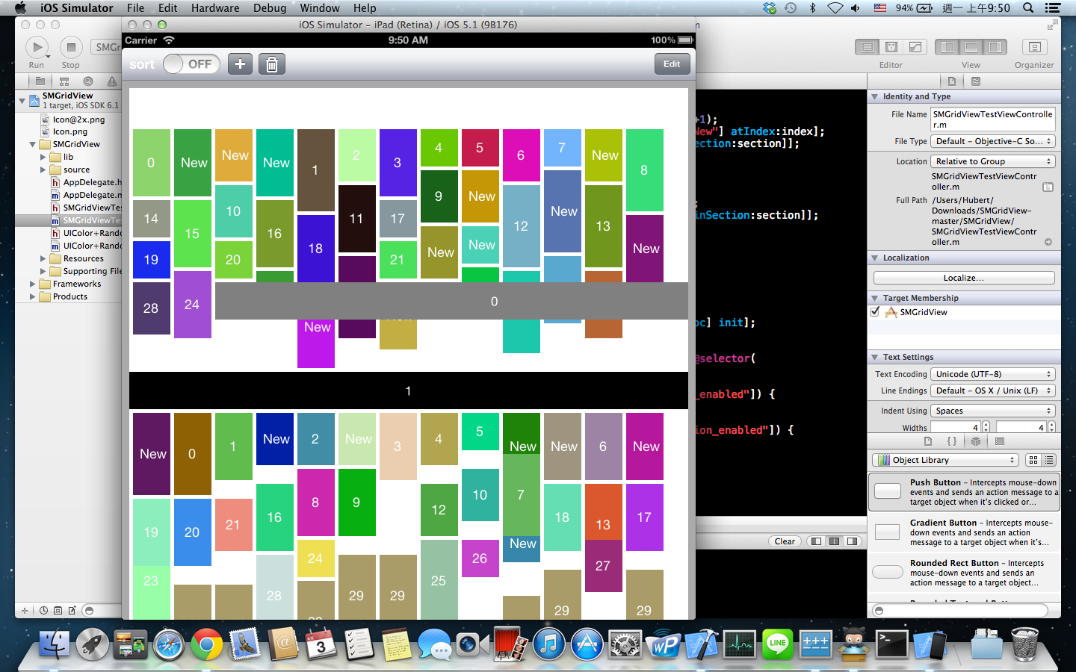The image size is (1076, 672).
Task: Show the Code Snippet library
Action: [x=952, y=441]
